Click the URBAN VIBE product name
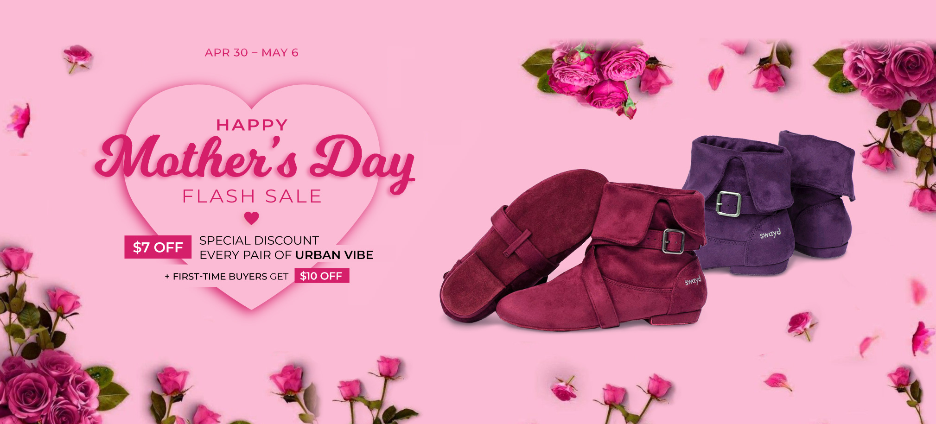Image resolution: width=936 pixels, height=424 pixels. (x=334, y=255)
